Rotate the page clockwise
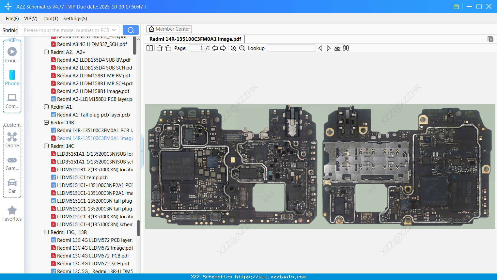This screenshot has height=280, width=497. (x=168, y=48)
